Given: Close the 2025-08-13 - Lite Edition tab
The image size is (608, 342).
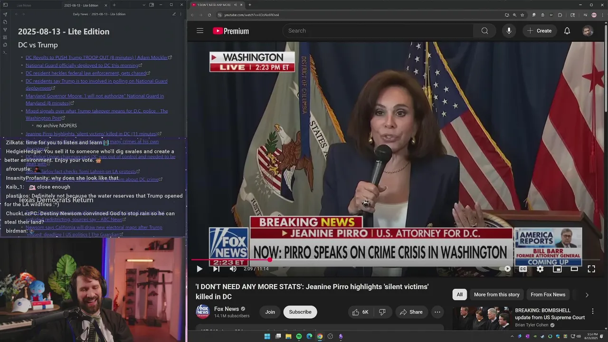Looking at the screenshot, I should (105, 5).
